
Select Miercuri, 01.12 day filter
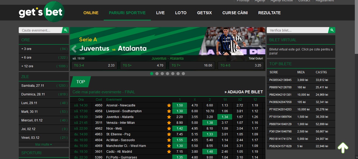[x=44, y=120]
